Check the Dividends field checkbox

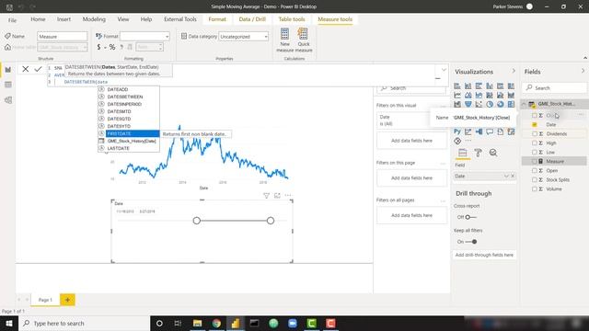[x=535, y=134]
